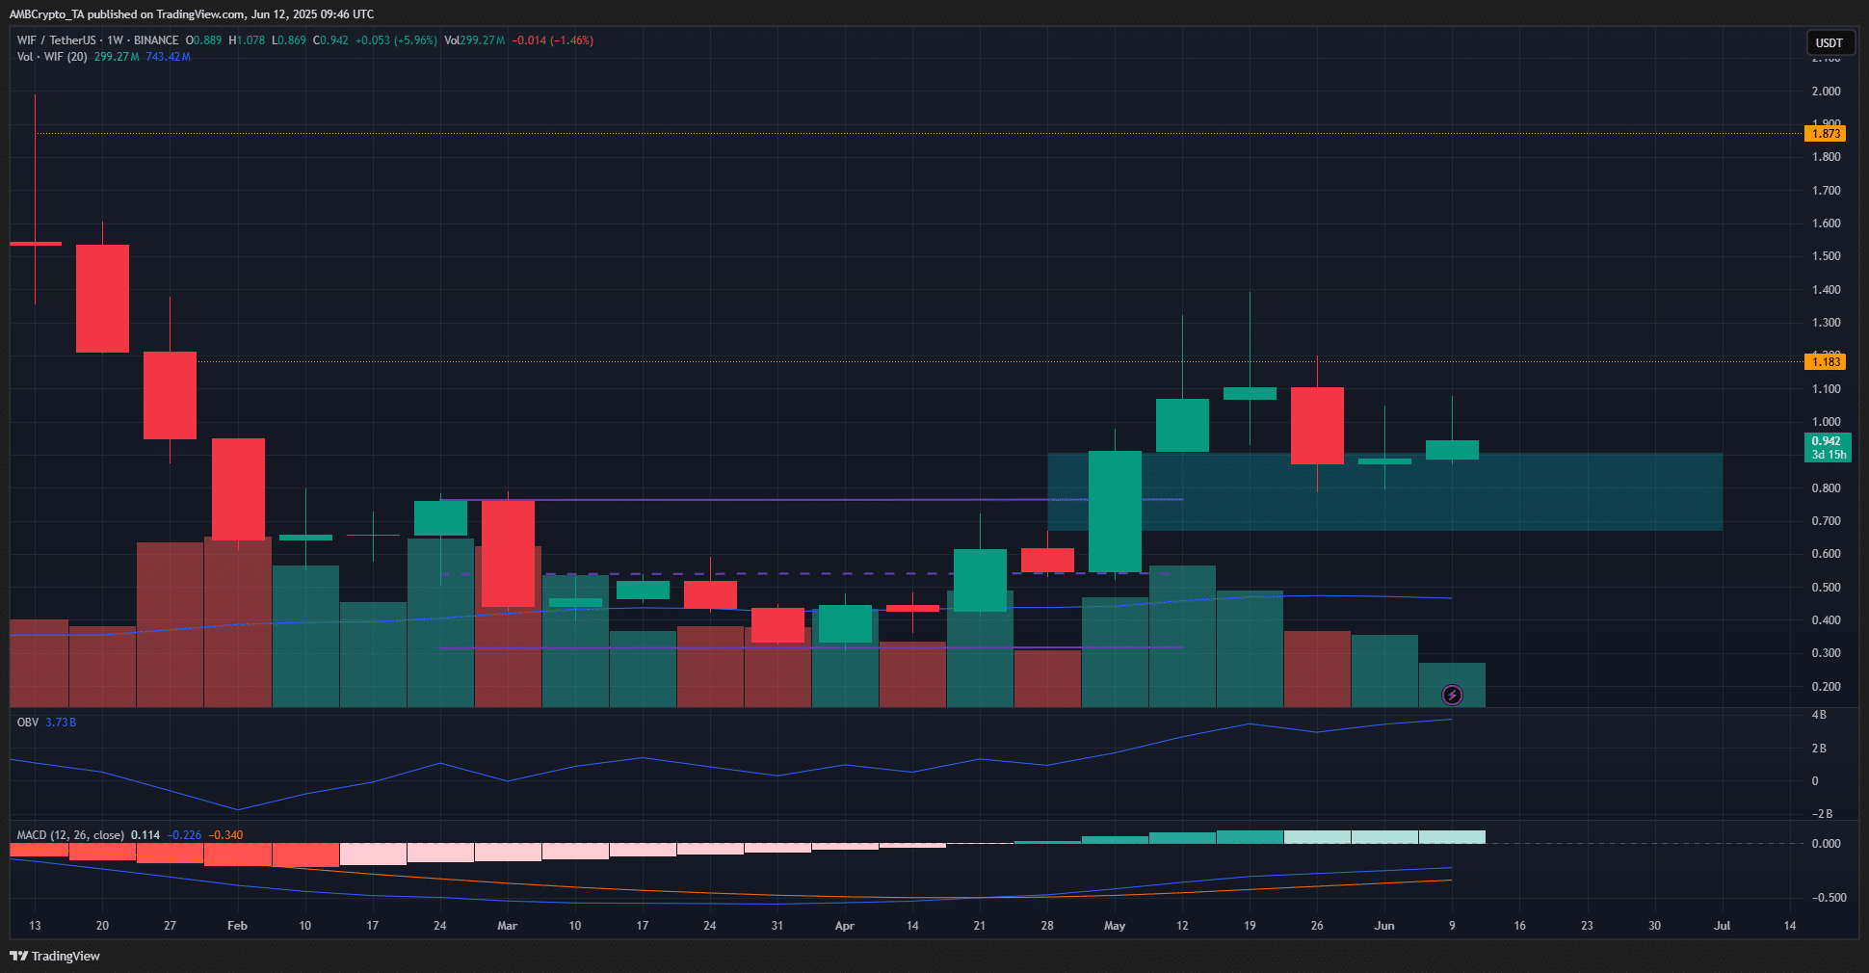Click the lightning bolt icon on the June candle

coord(1452,695)
